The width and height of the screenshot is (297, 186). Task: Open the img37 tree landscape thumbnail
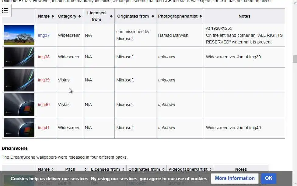19,35
